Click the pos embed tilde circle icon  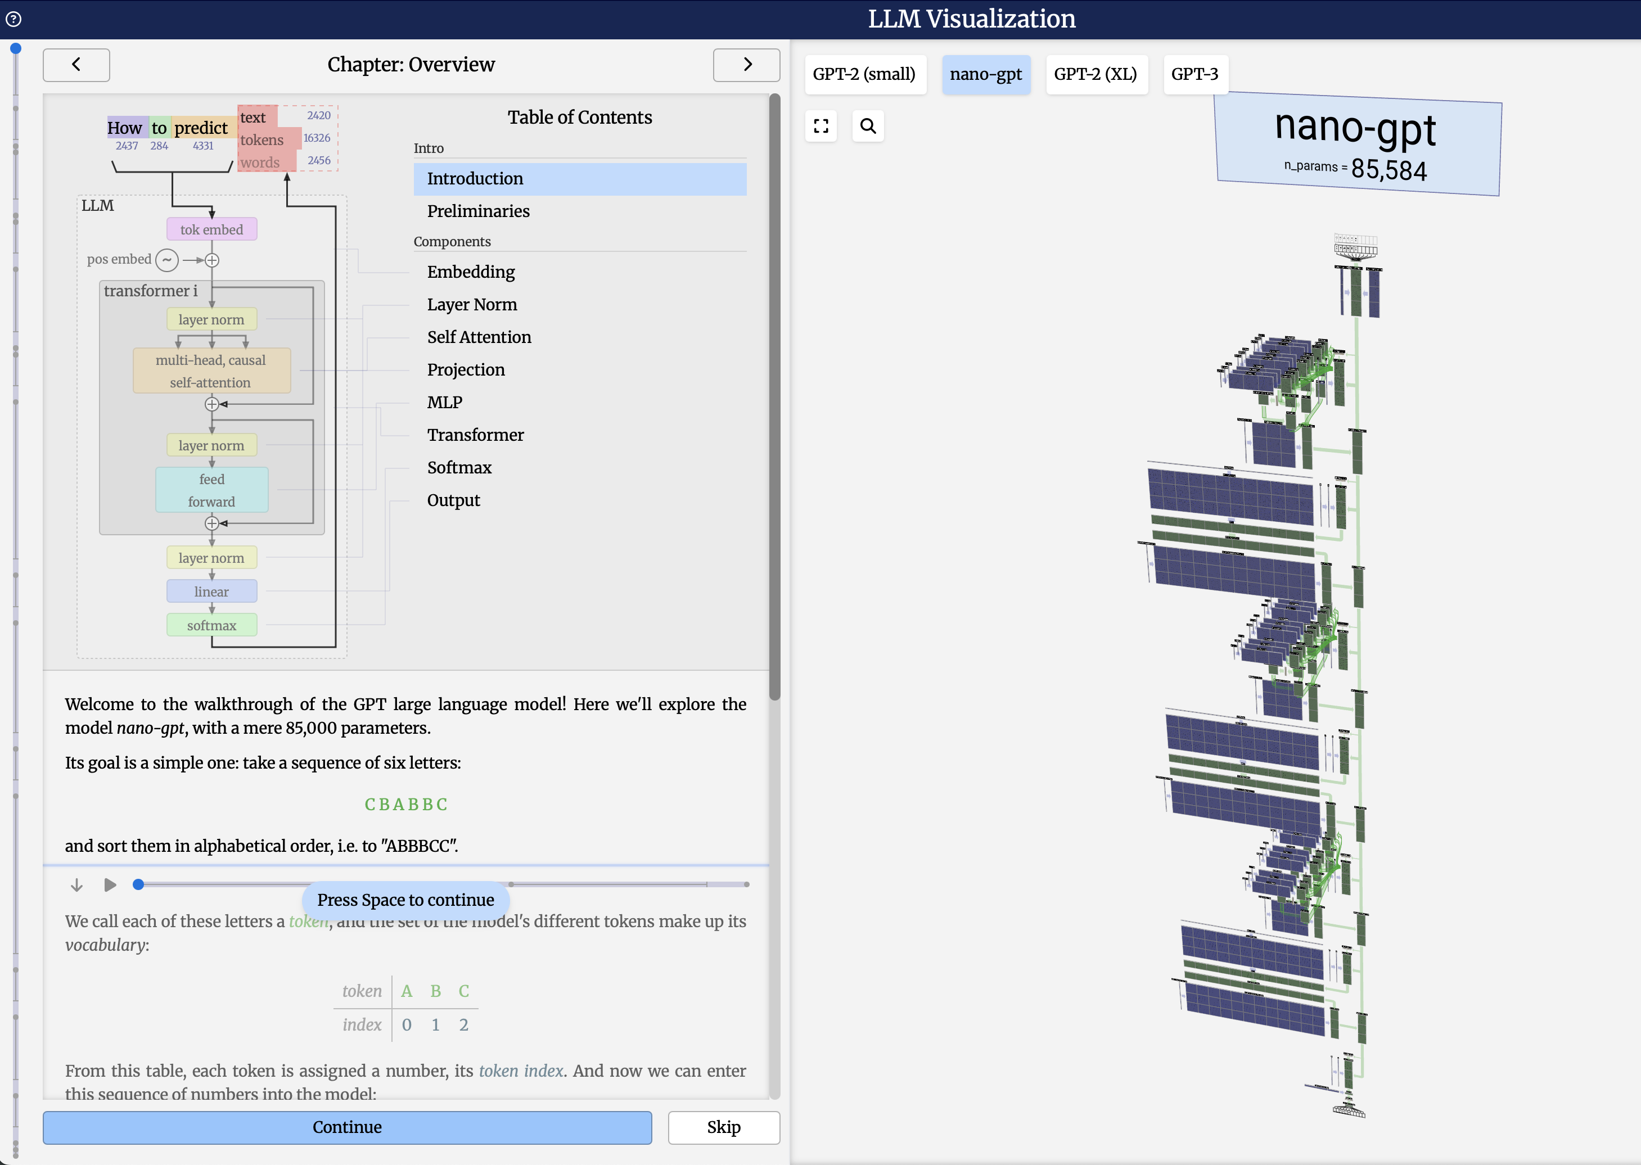pos(167,260)
